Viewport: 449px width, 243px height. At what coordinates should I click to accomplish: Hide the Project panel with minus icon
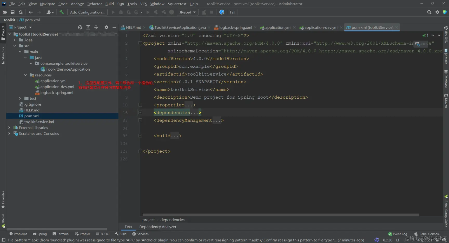tap(114, 27)
